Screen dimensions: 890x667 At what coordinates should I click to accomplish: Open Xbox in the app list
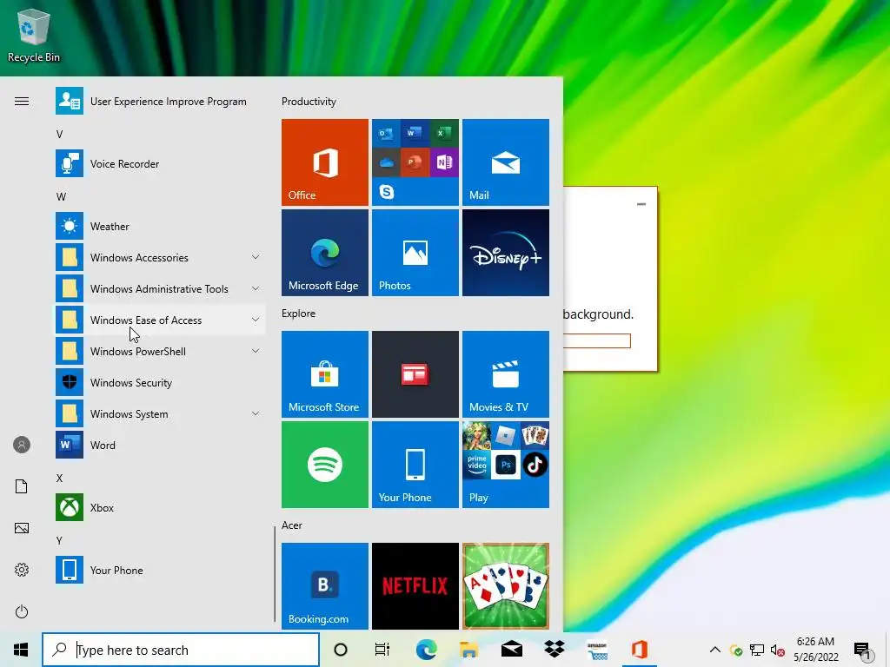(x=159, y=507)
